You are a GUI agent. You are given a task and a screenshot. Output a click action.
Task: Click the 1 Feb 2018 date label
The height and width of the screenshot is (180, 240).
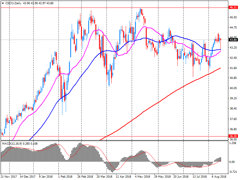[x=65, y=176]
